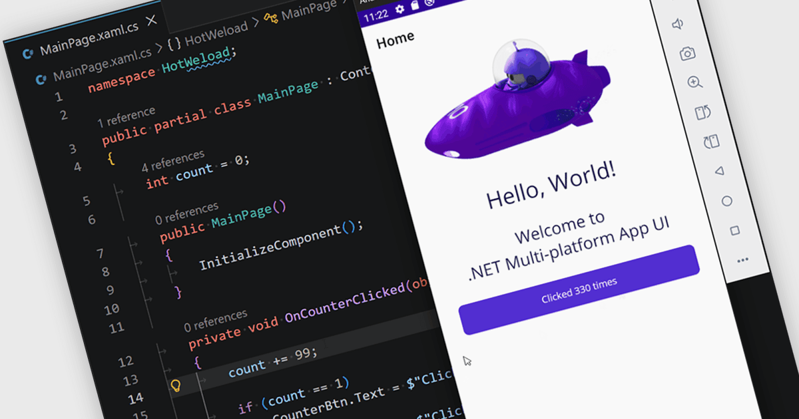Open the MainPage class breadcrumb
Viewport: 799px width, 419px height.
309,11
